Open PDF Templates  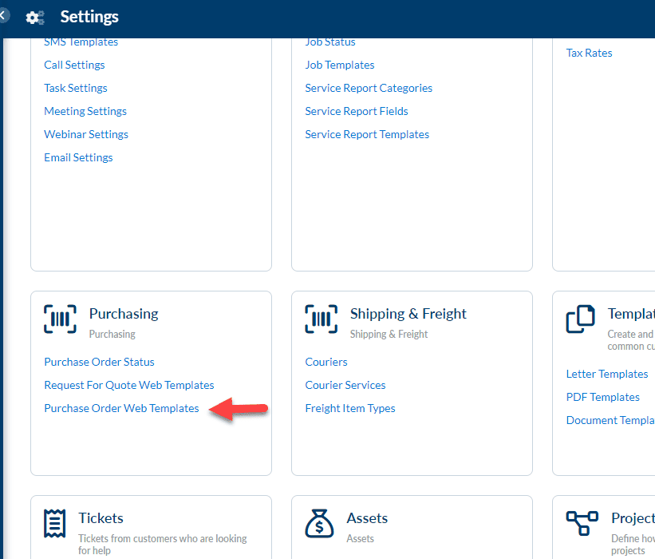click(x=603, y=397)
